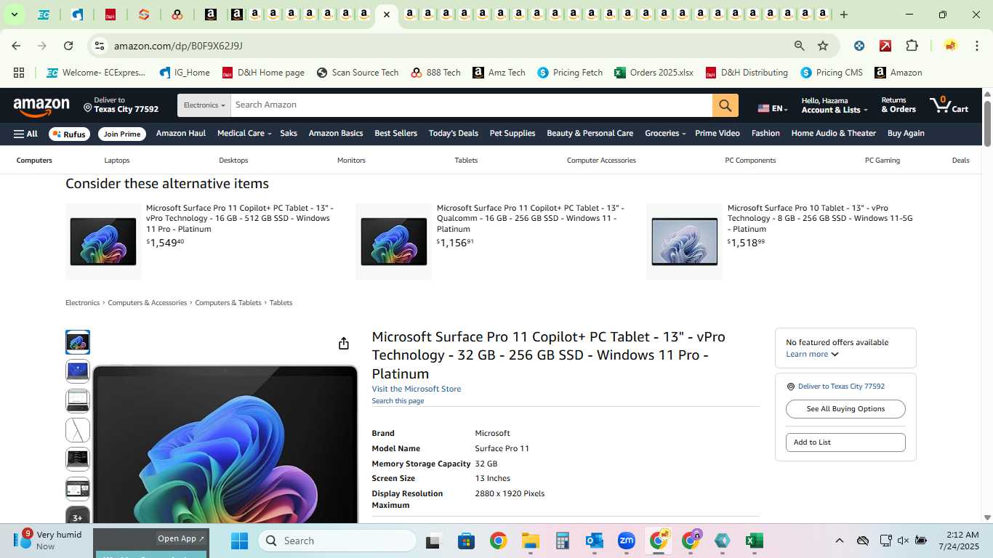Click the red Adobe Acrobat extension icon
The width and height of the screenshot is (993, 558).
click(x=885, y=46)
